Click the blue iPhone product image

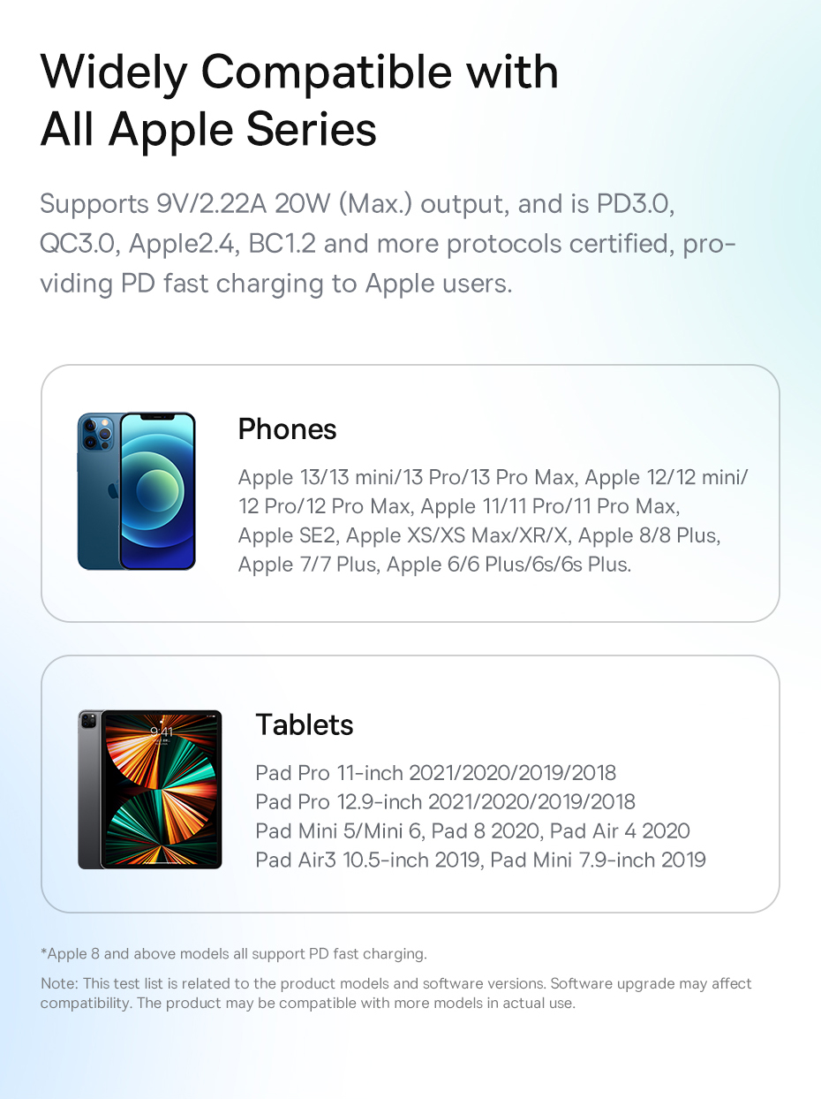[137, 491]
